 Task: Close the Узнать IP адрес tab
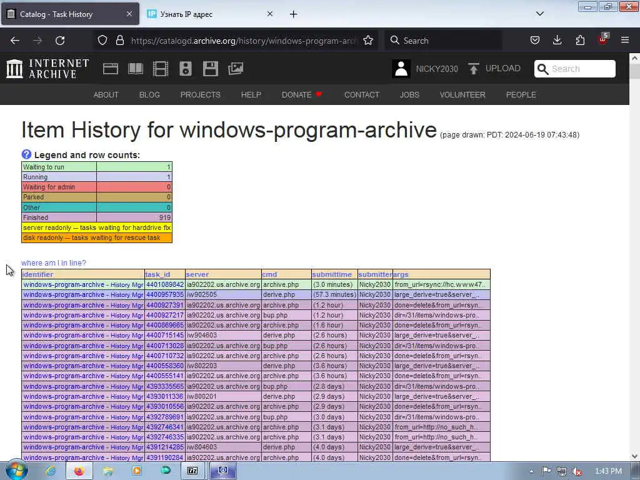(x=270, y=14)
